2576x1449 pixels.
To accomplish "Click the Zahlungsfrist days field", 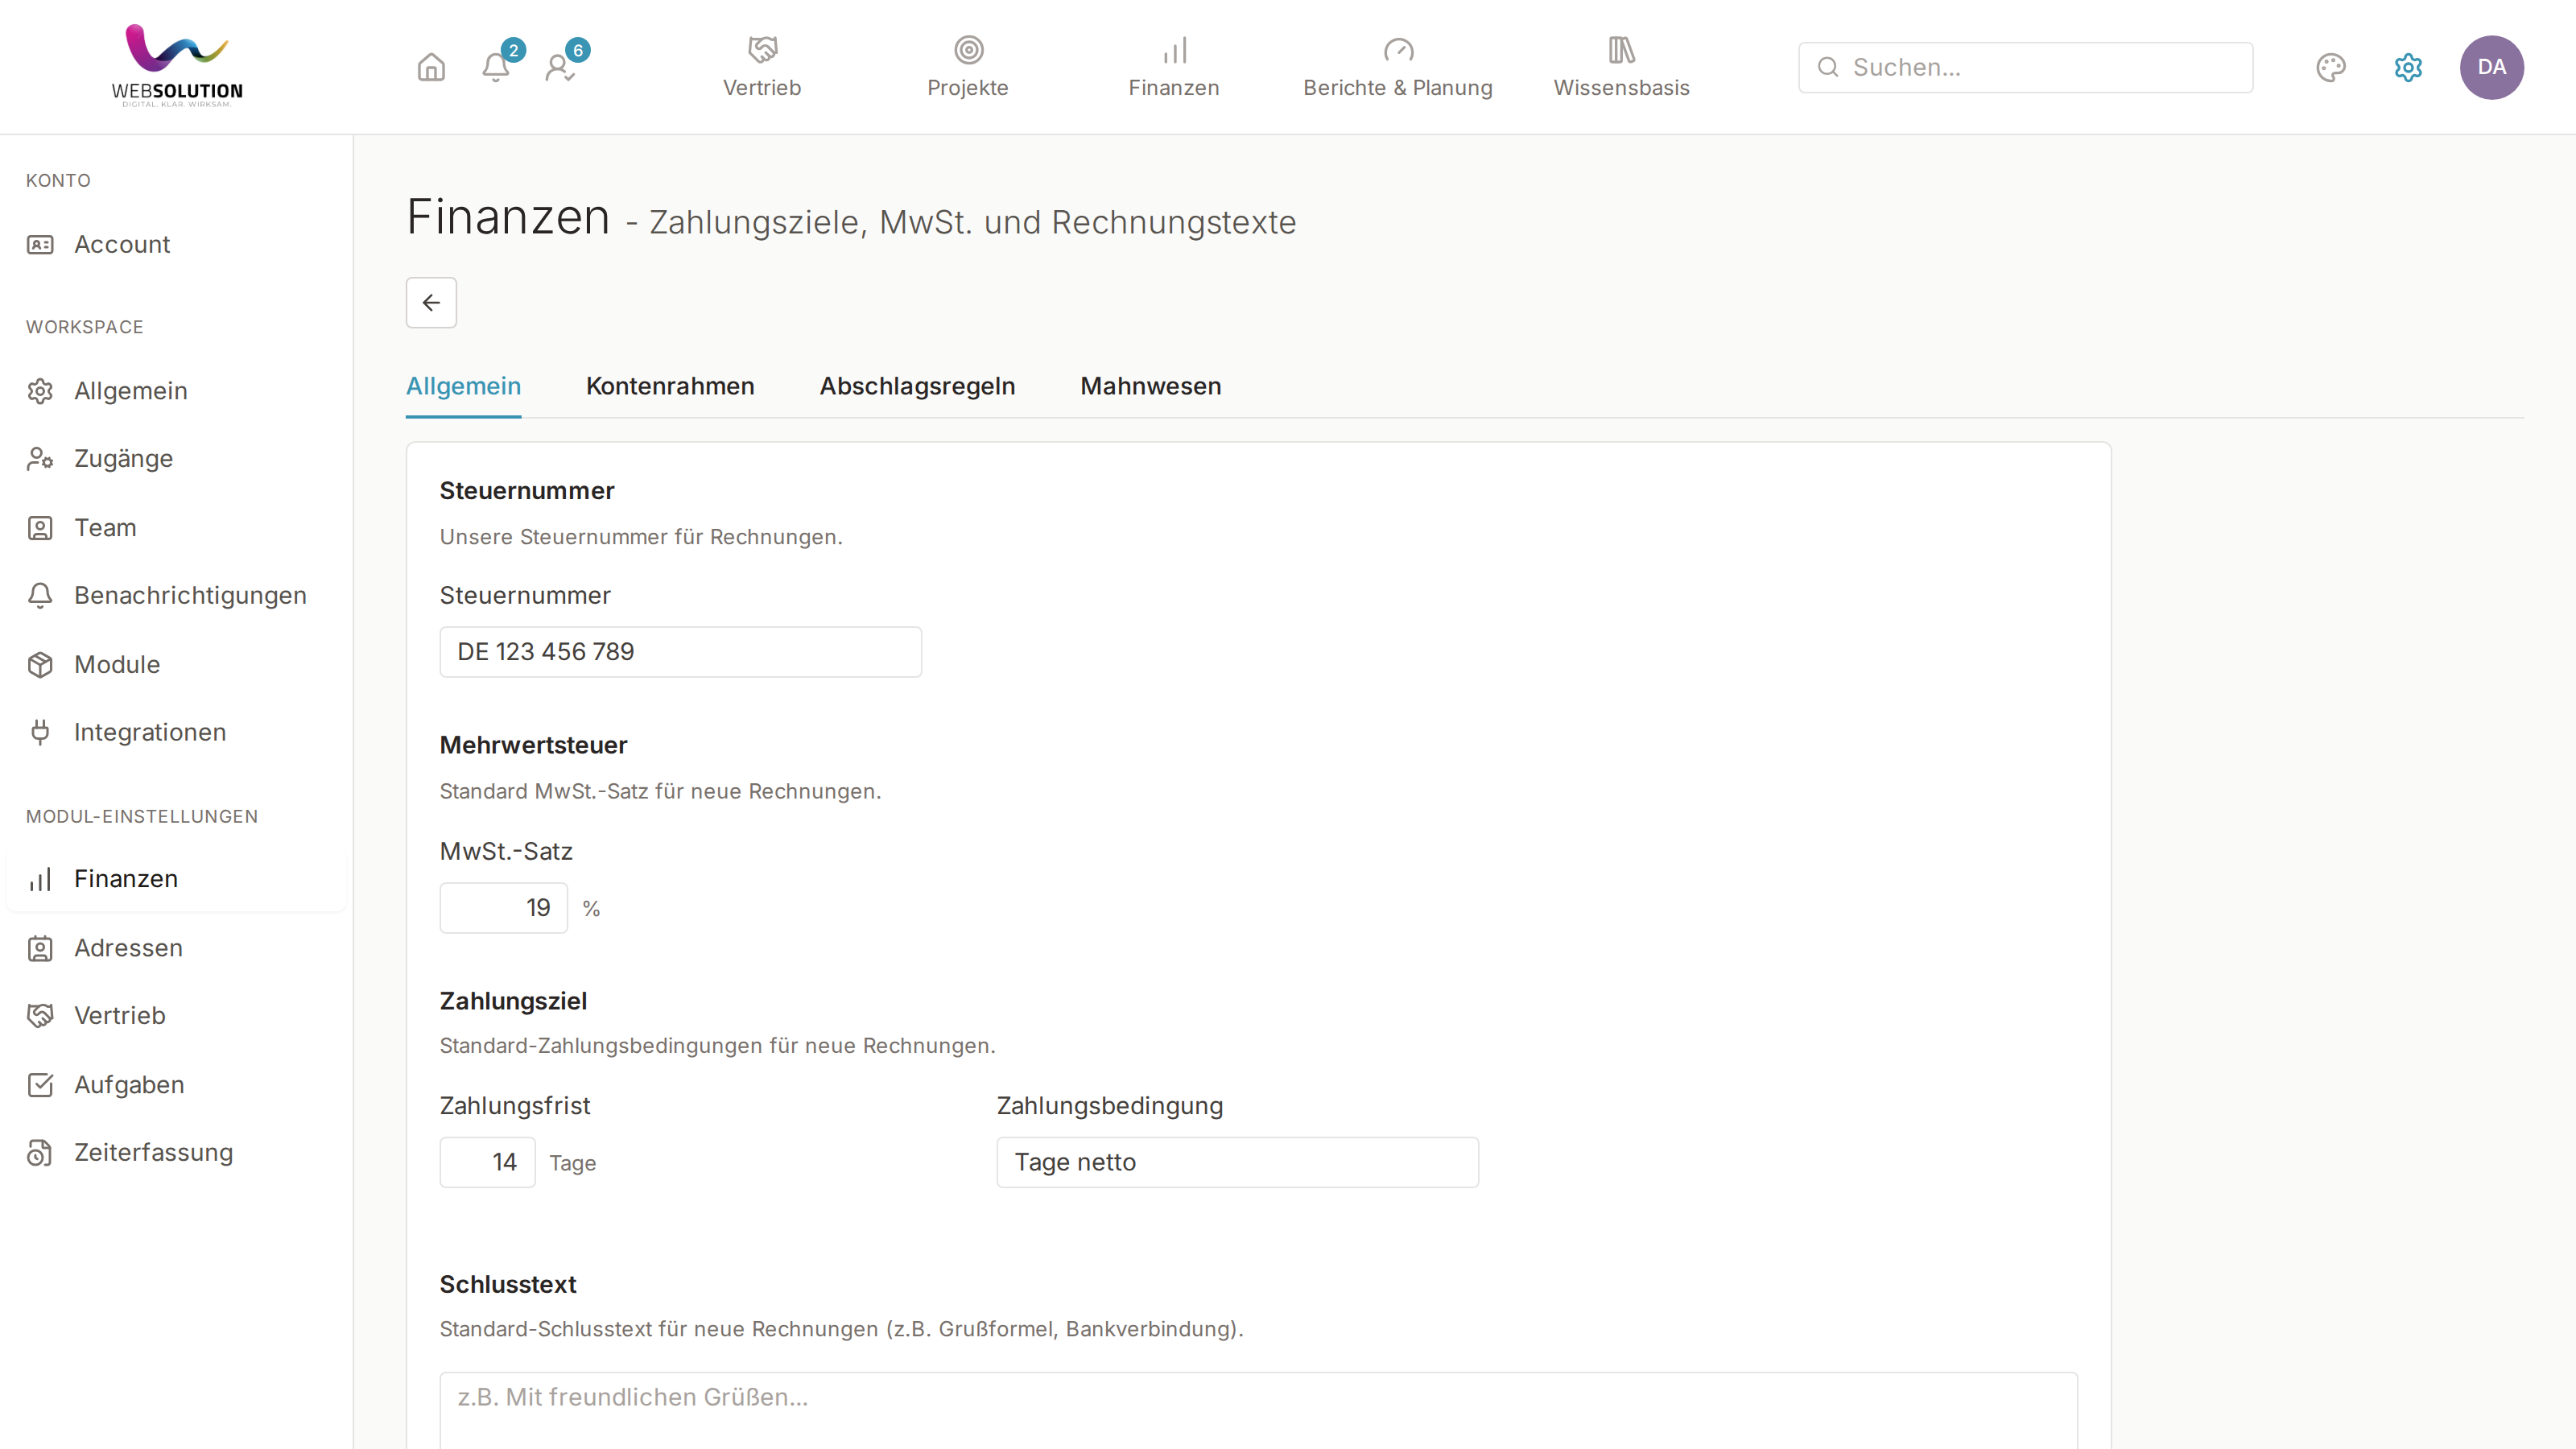I will 487,1162.
